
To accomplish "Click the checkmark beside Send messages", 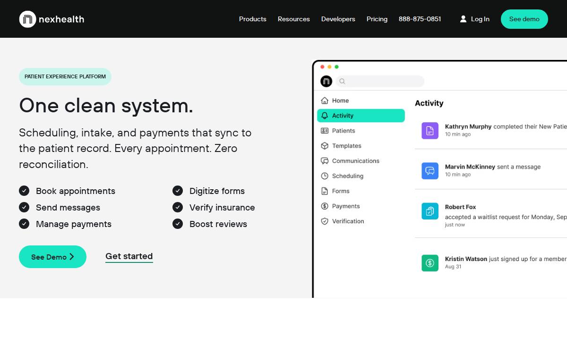I will [24, 207].
